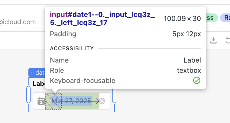Click the undo arrow icon beside download
The image size is (230, 123).
[x=228, y=40]
